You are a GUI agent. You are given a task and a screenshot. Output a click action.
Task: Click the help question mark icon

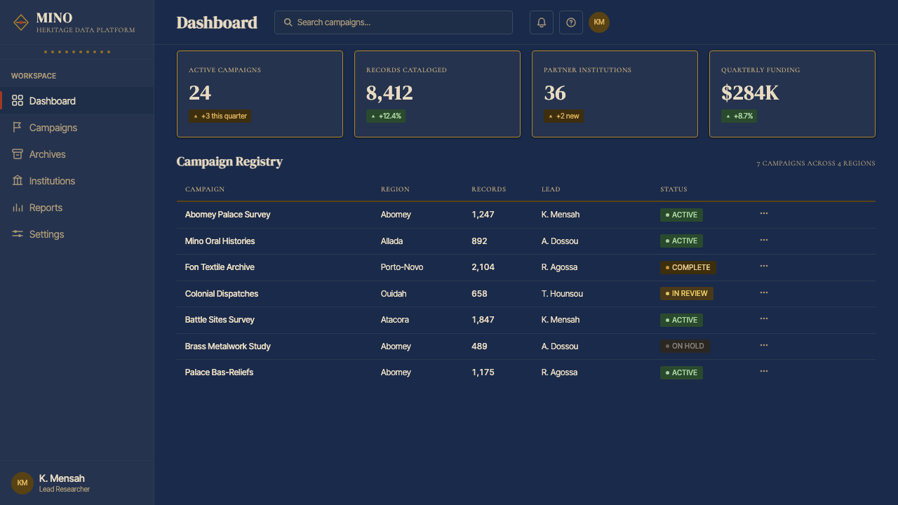click(x=571, y=22)
